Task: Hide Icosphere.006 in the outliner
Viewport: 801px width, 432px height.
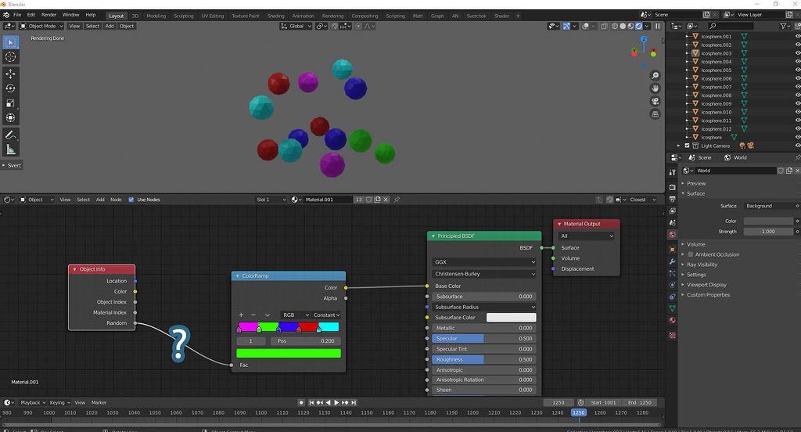Action: click(x=797, y=78)
